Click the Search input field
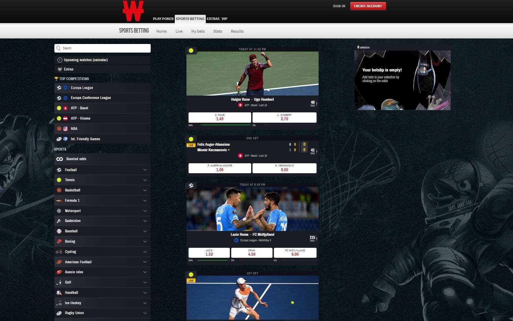Viewport: 513px width, 321px height. pyautogui.click(x=103, y=48)
